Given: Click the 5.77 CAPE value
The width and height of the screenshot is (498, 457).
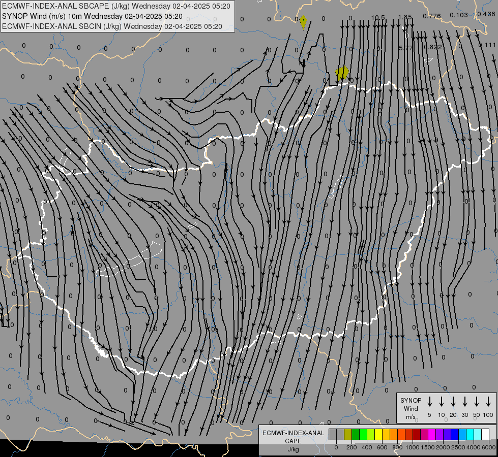Looking at the screenshot, I should (405, 48).
